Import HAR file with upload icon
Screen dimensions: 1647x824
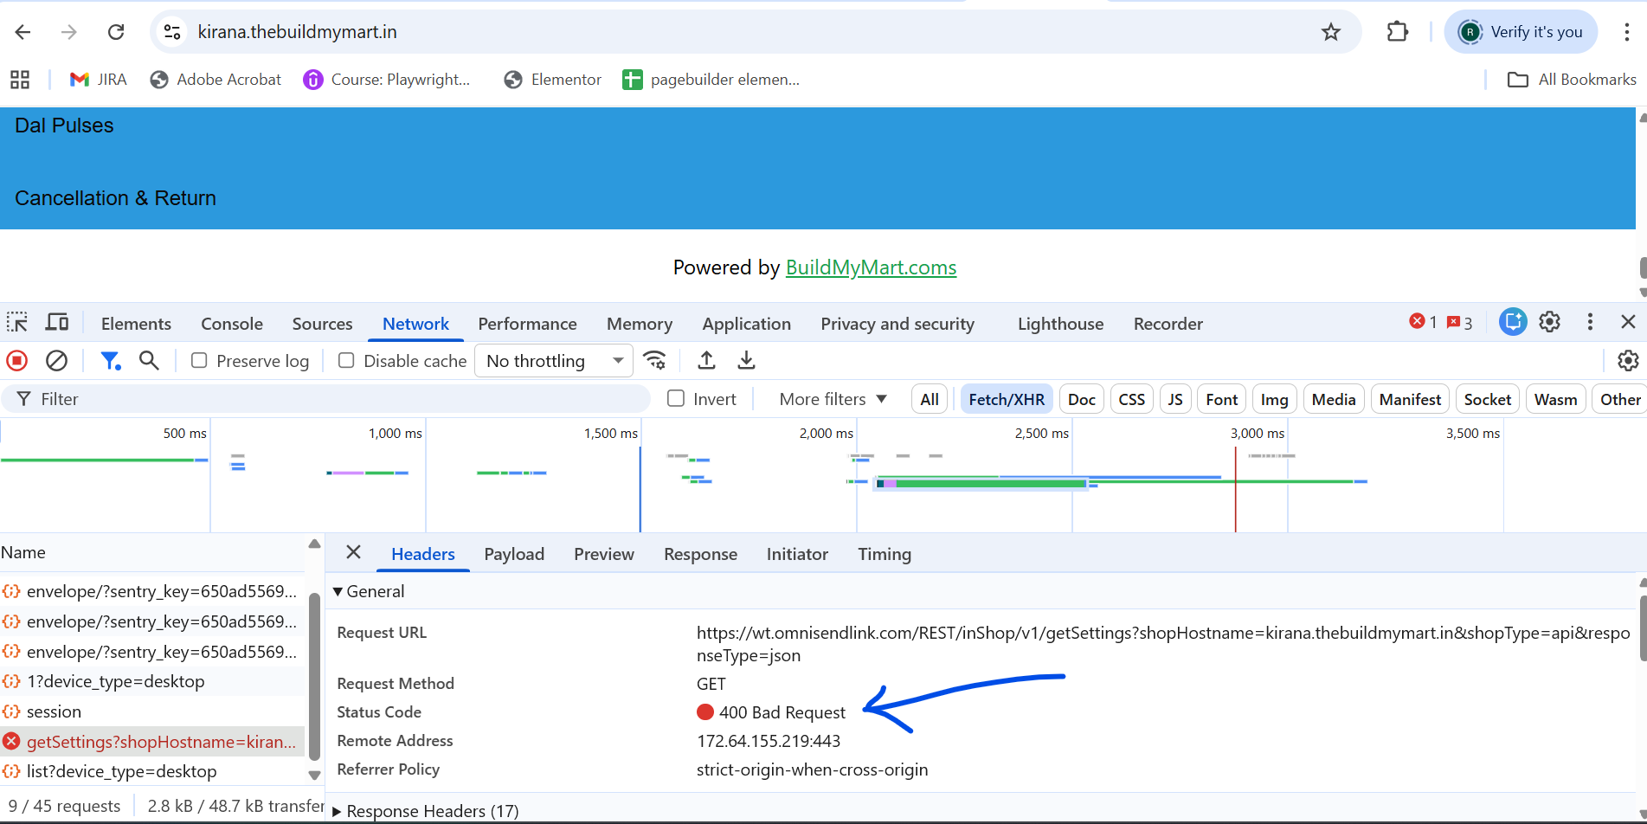706,360
